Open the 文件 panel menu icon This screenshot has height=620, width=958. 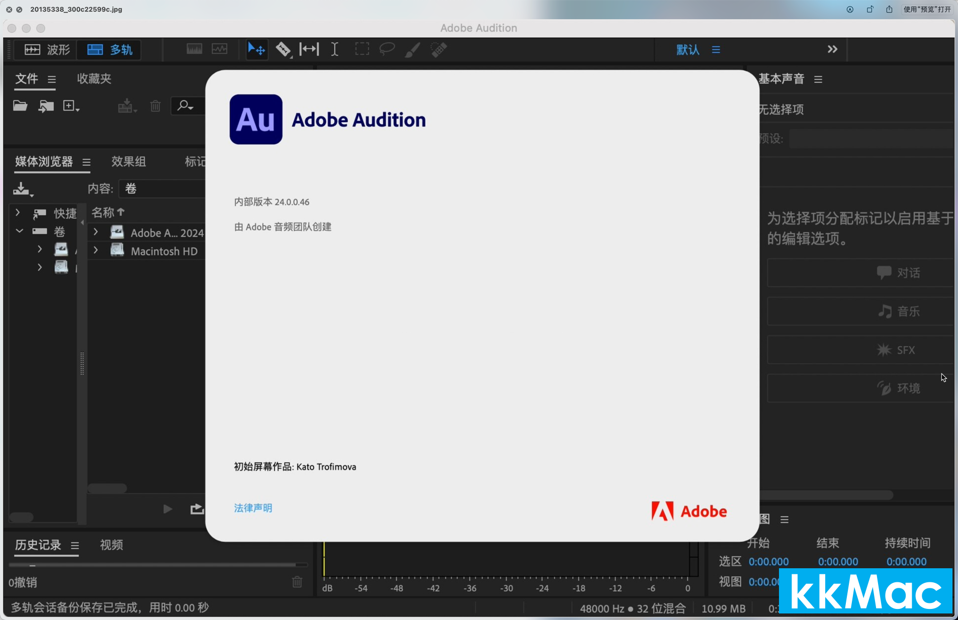(52, 79)
